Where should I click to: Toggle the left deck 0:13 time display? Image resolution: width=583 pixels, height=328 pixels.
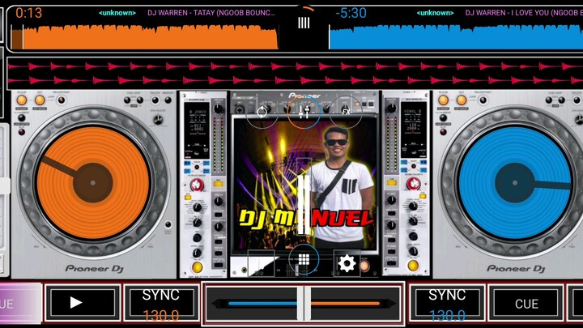click(28, 14)
